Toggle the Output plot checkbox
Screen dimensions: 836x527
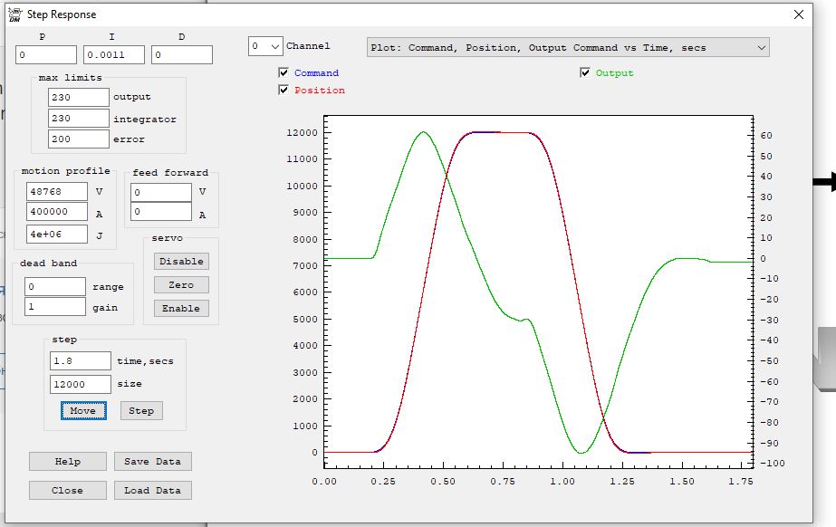[x=585, y=73]
